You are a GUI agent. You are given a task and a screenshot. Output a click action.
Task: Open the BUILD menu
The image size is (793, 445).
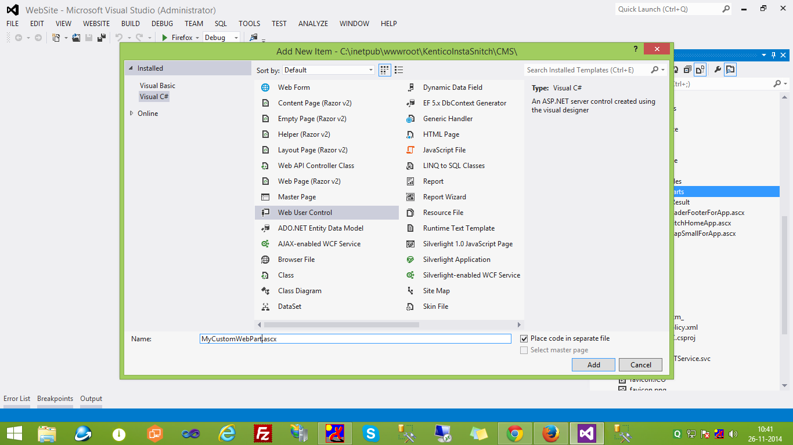tap(131, 24)
